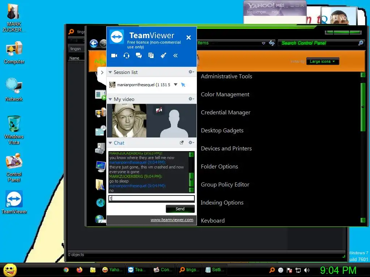
Task: Open Control Panel desktop icon
Action: click(x=14, y=168)
